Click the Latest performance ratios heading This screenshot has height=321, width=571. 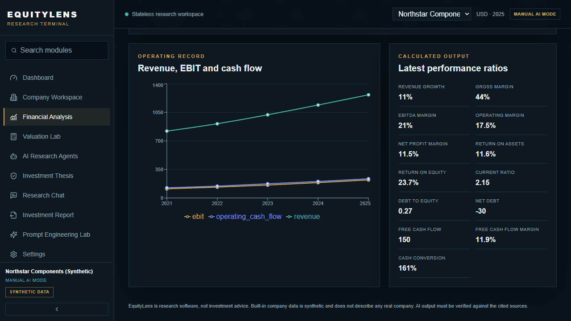453,68
